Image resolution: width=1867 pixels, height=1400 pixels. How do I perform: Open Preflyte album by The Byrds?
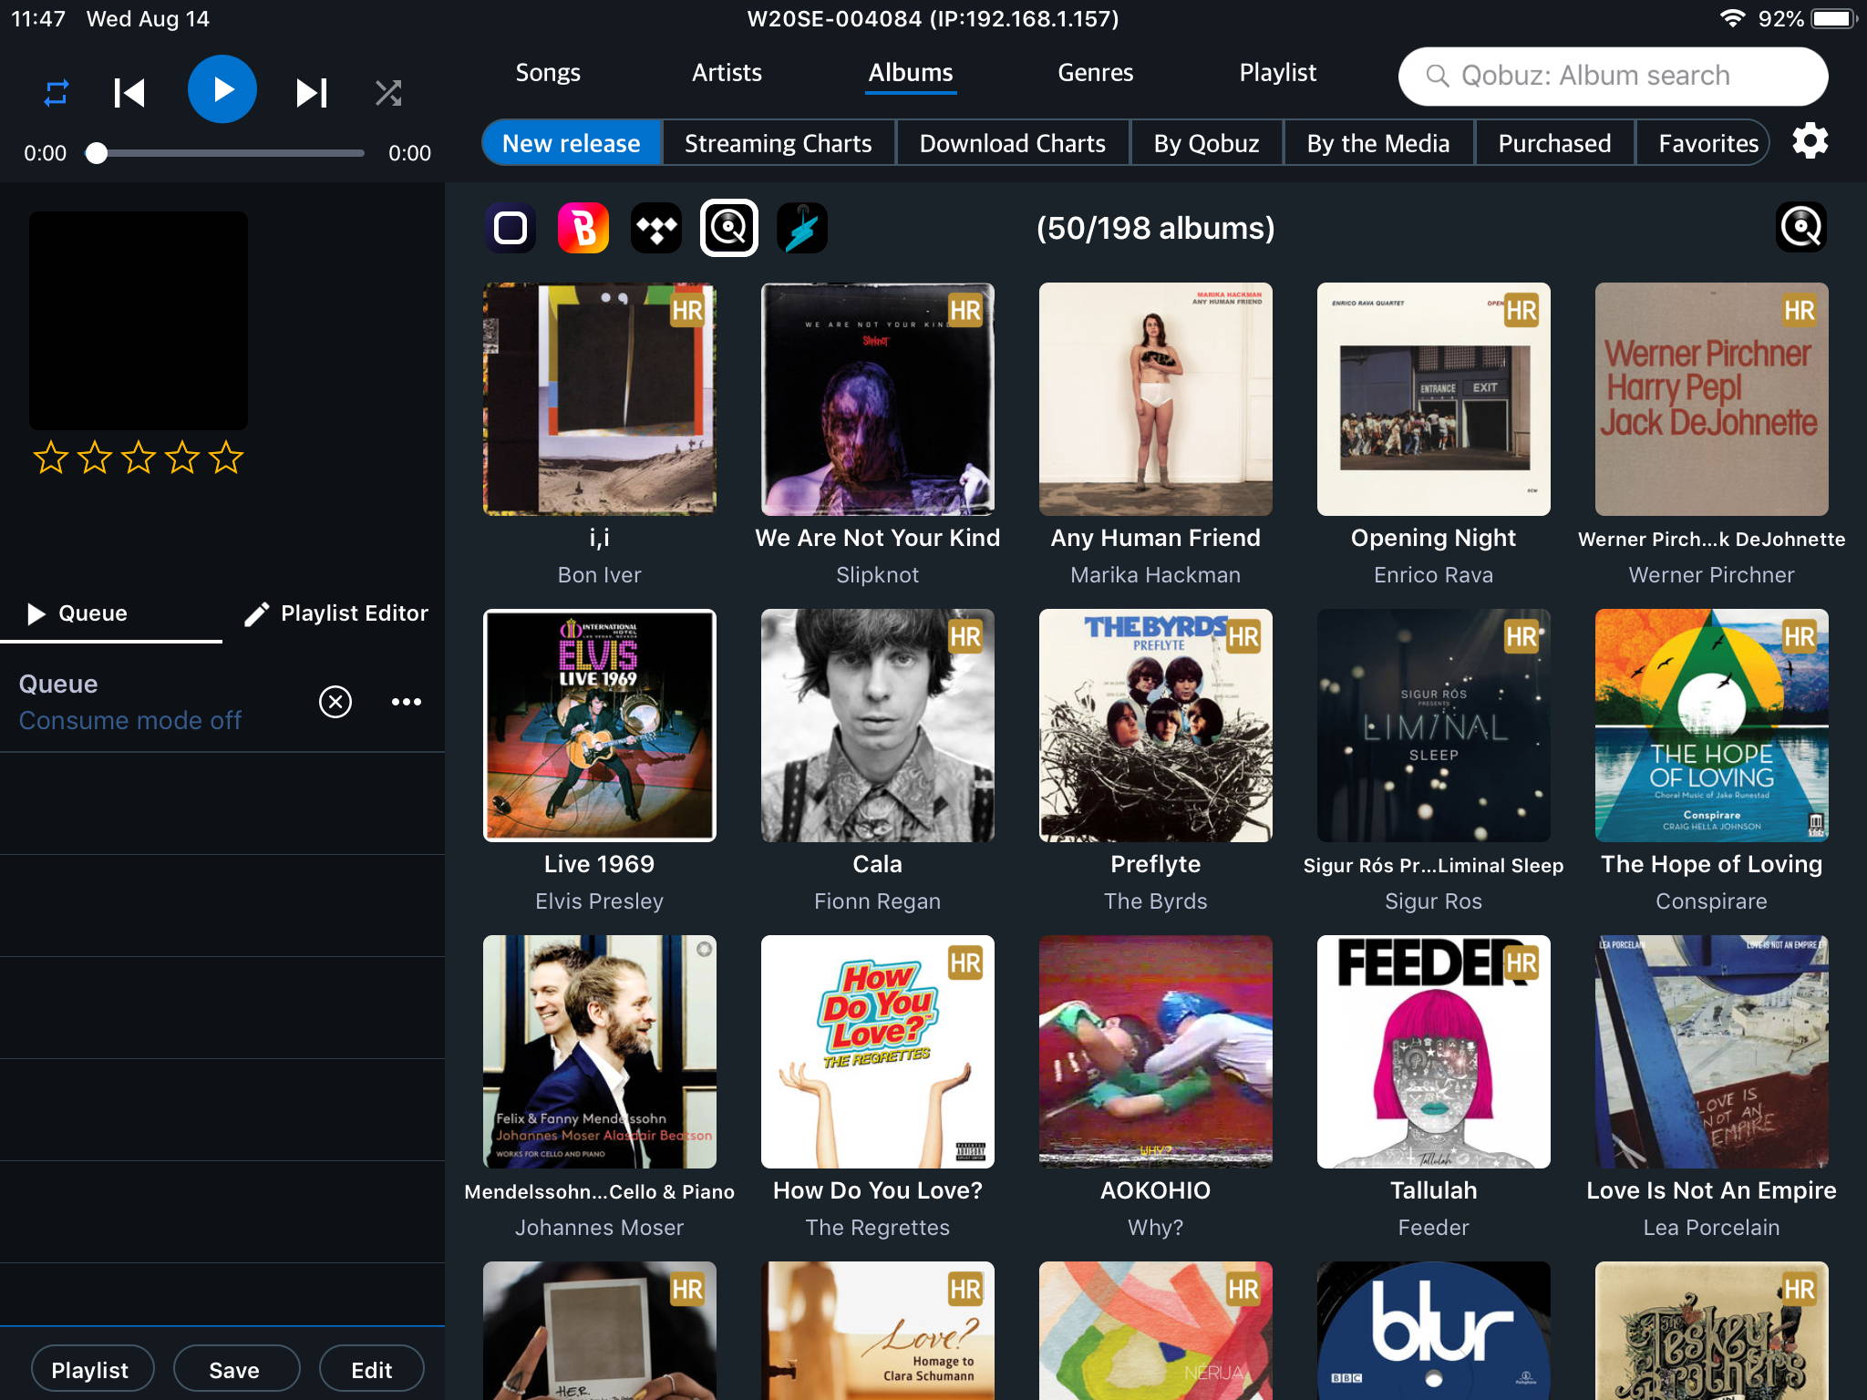tap(1156, 726)
